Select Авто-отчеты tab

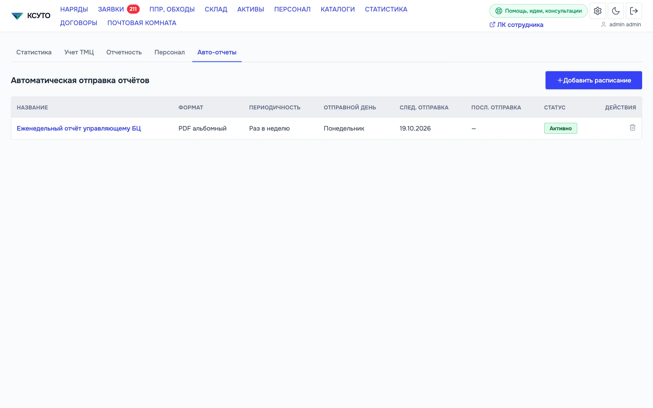(217, 52)
